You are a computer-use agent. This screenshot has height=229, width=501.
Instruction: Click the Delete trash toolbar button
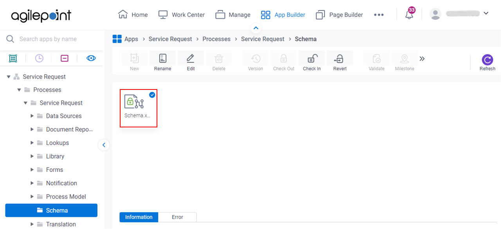coord(219,62)
